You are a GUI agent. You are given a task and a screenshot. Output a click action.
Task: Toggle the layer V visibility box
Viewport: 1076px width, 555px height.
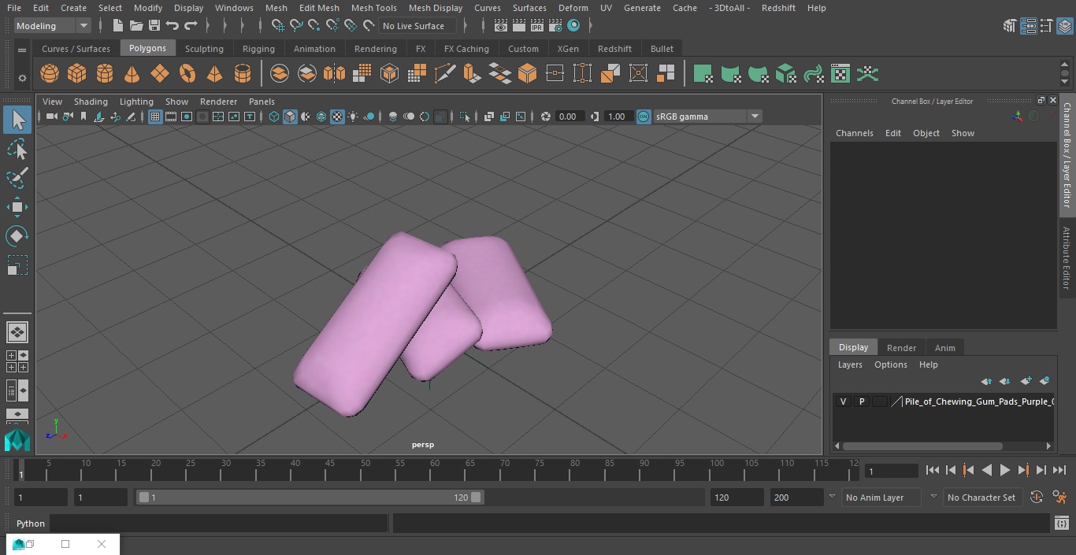pyautogui.click(x=844, y=401)
